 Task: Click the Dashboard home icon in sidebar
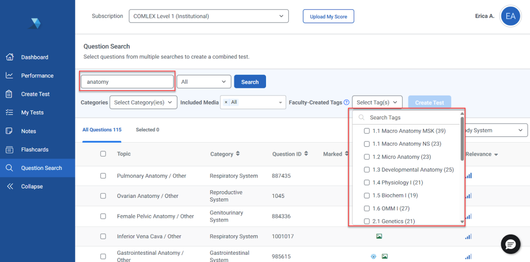click(9, 57)
